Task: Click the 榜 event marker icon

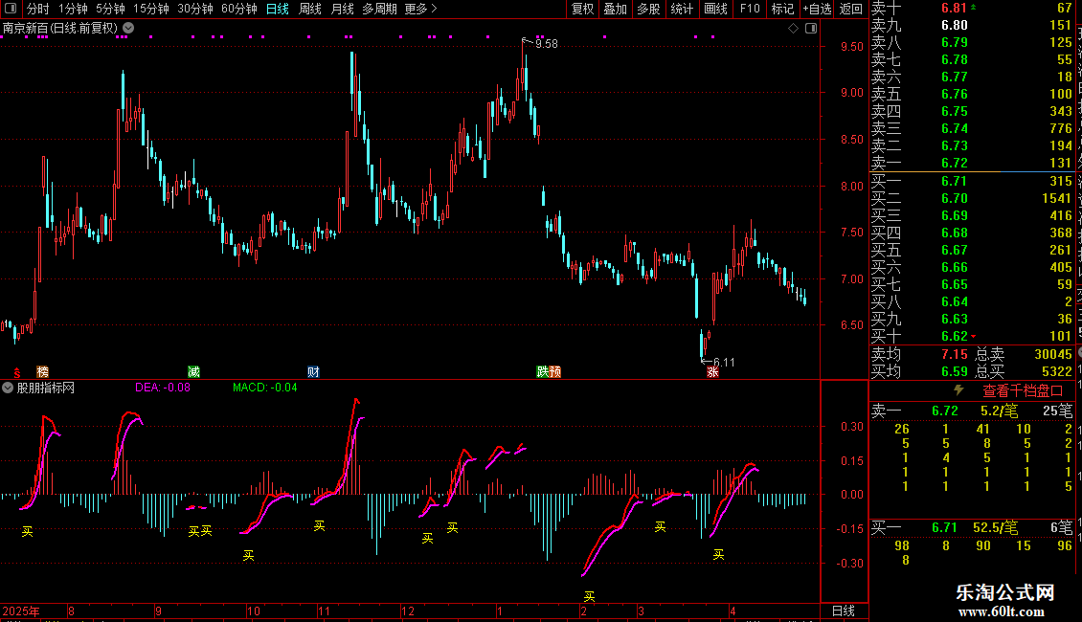Action: click(x=43, y=372)
